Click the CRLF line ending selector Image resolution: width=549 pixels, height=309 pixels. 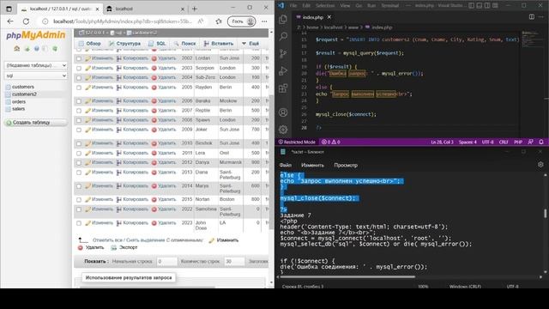click(x=504, y=142)
